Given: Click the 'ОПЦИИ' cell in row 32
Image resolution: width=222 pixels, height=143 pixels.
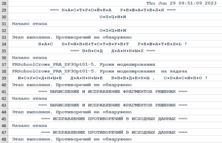Looking at the screenshot, I should point(113,30).
